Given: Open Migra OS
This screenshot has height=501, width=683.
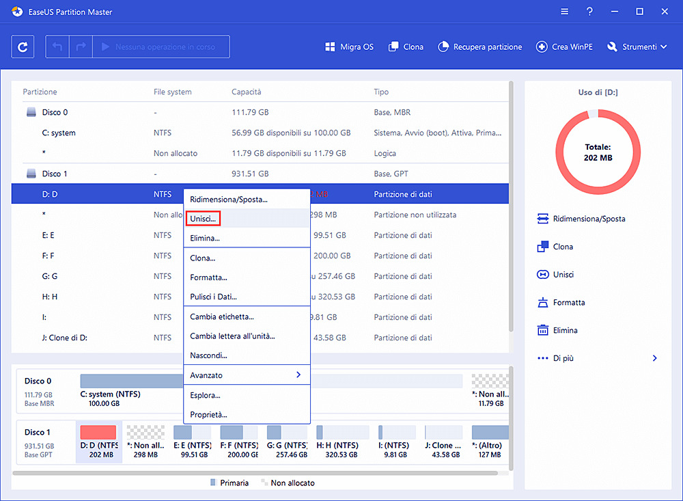Looking at the screenshot, I should (x=349, y=46).
